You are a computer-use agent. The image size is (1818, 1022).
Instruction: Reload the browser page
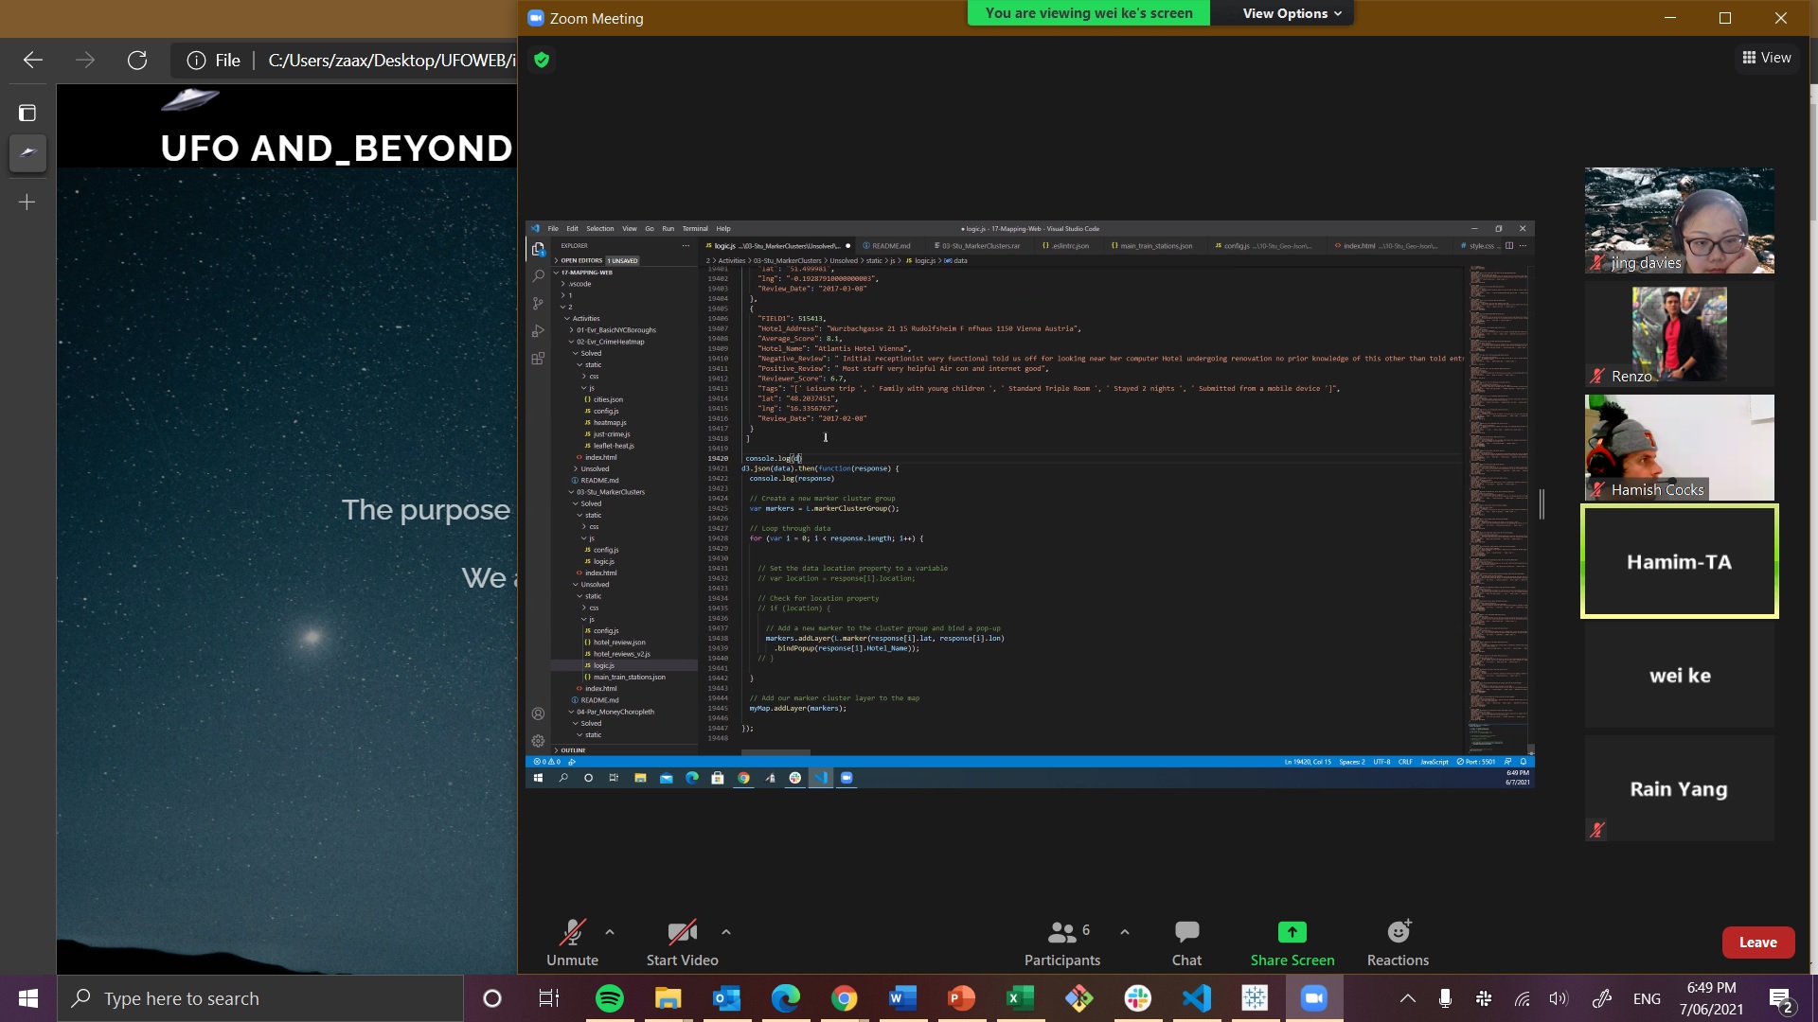137,61
